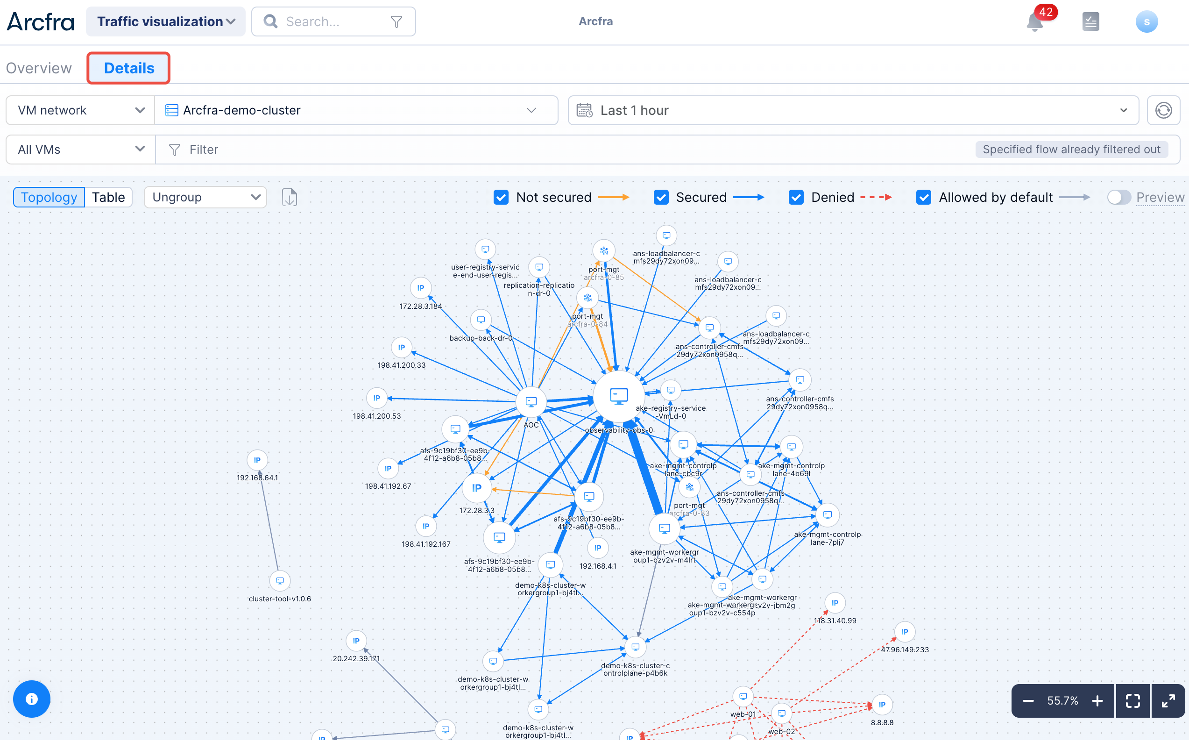
Task: Uncheck the Not secured checkbox
Action: click(x=501, y=197)
